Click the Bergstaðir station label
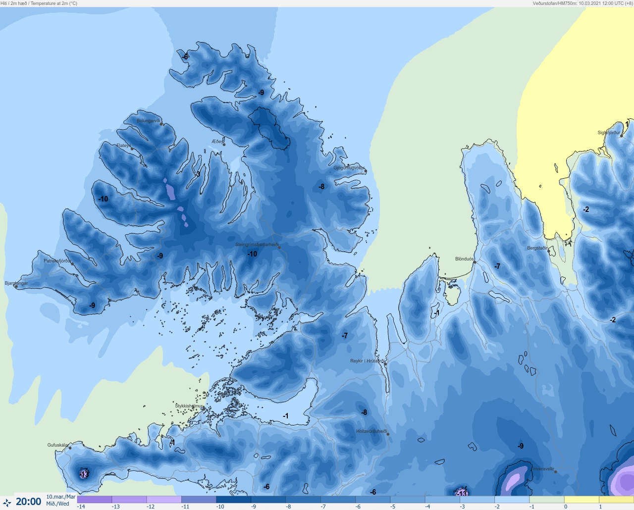This screenshot has width=634, height=510. click(537, 248)
